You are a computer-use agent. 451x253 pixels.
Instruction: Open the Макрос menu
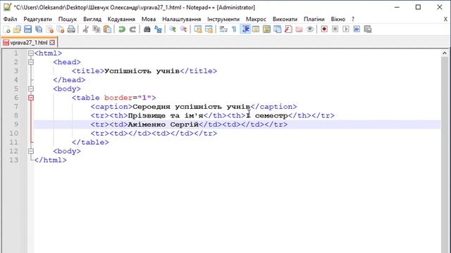click(256, 19)
